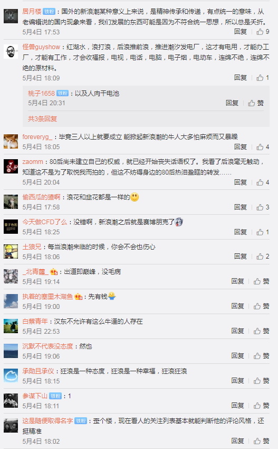The height and width of the screenshot is (449, 278).
Task: Reply to 居月楼's comment
Action: tap(241, 32)
